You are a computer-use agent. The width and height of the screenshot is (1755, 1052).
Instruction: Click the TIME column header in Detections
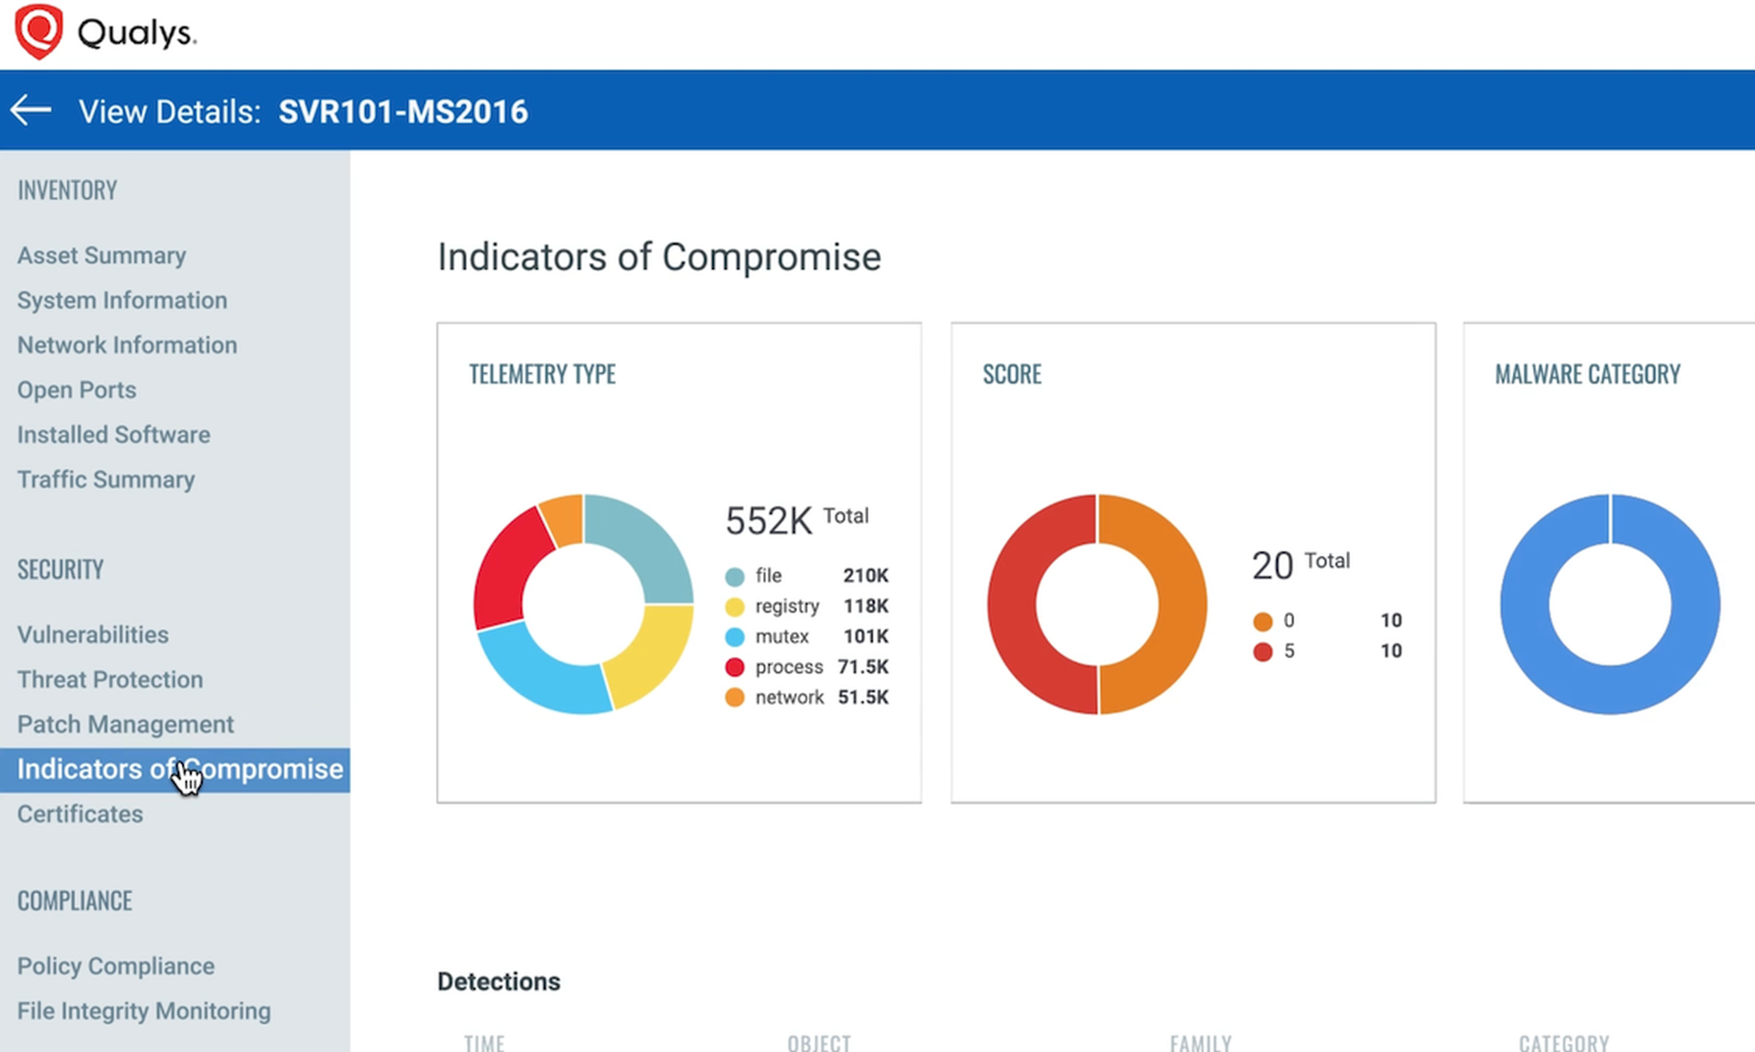tap(484, 1043)
